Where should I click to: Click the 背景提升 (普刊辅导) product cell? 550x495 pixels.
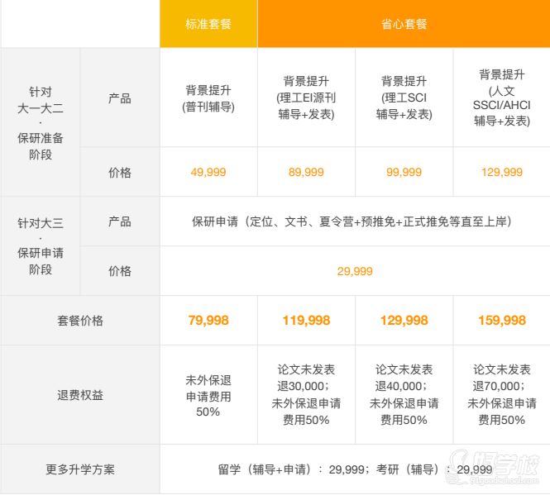coord(208,98)
